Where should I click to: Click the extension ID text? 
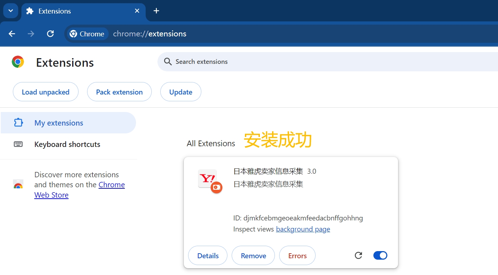point(298,218)
